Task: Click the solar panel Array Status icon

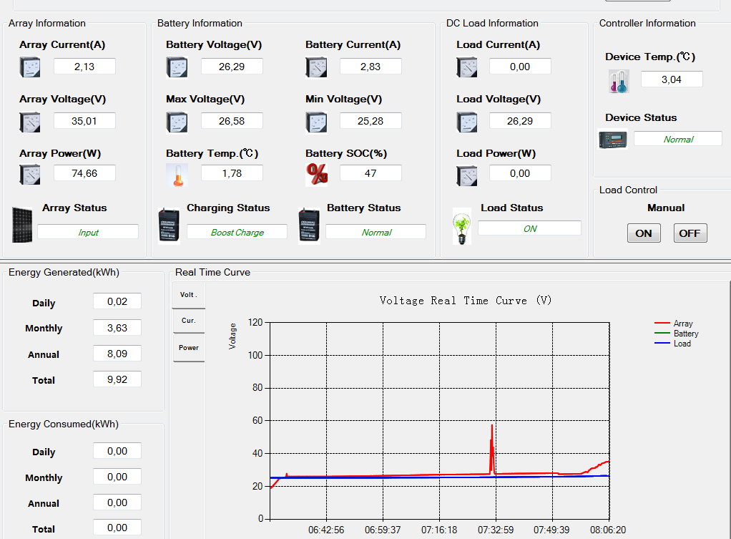Action: tap(22, 225)
